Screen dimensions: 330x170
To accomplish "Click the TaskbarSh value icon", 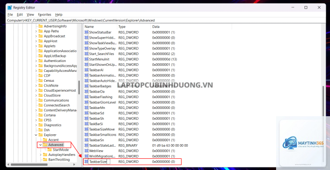I will 86,119.
